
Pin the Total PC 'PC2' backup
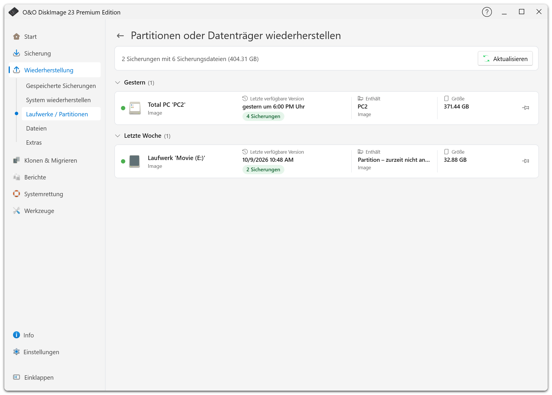coord(526,108)
